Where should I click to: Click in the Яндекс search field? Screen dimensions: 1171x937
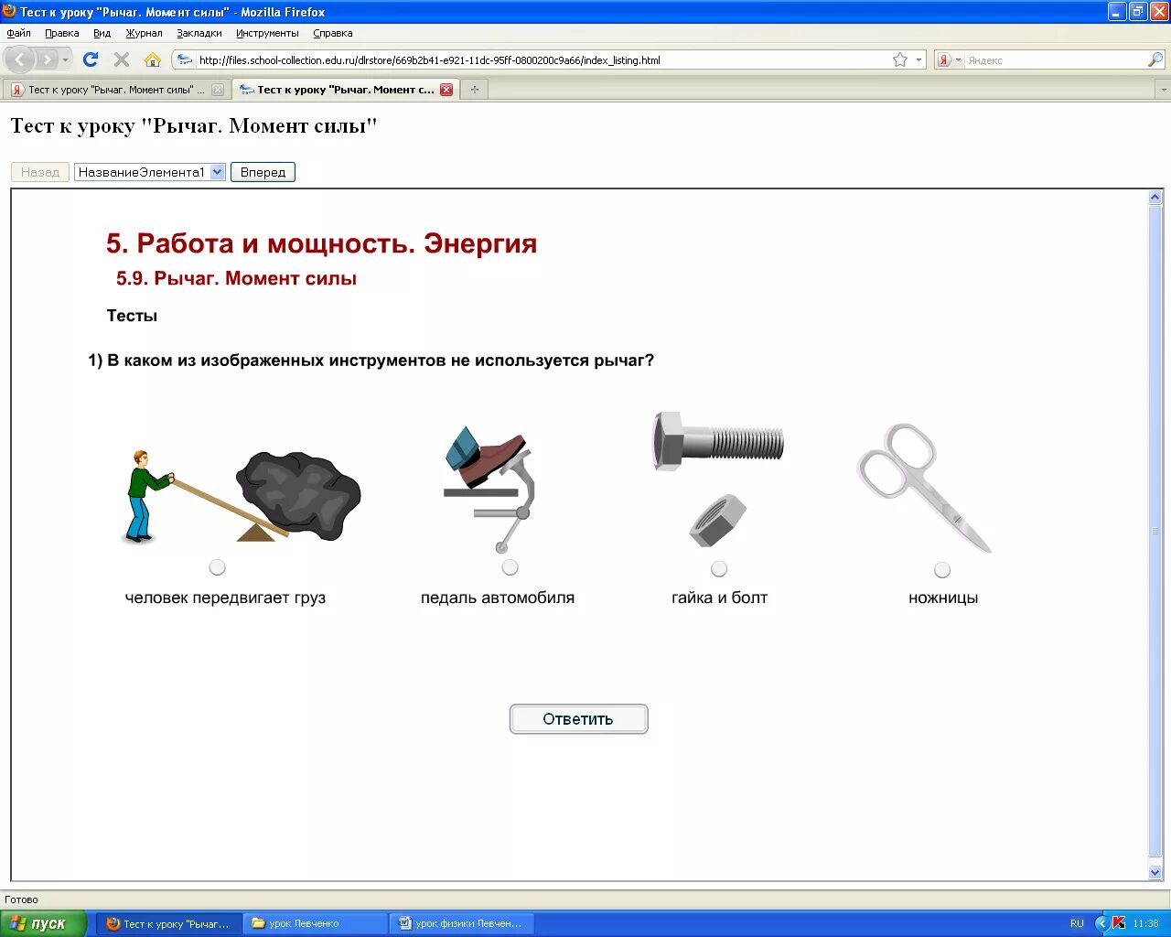coord(1055,59)
